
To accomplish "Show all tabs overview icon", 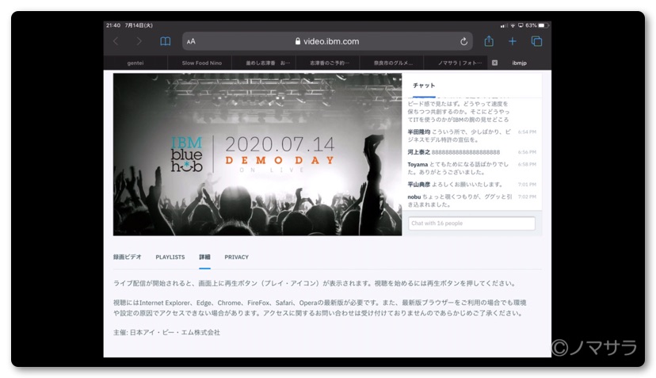I will click(537, 41).
